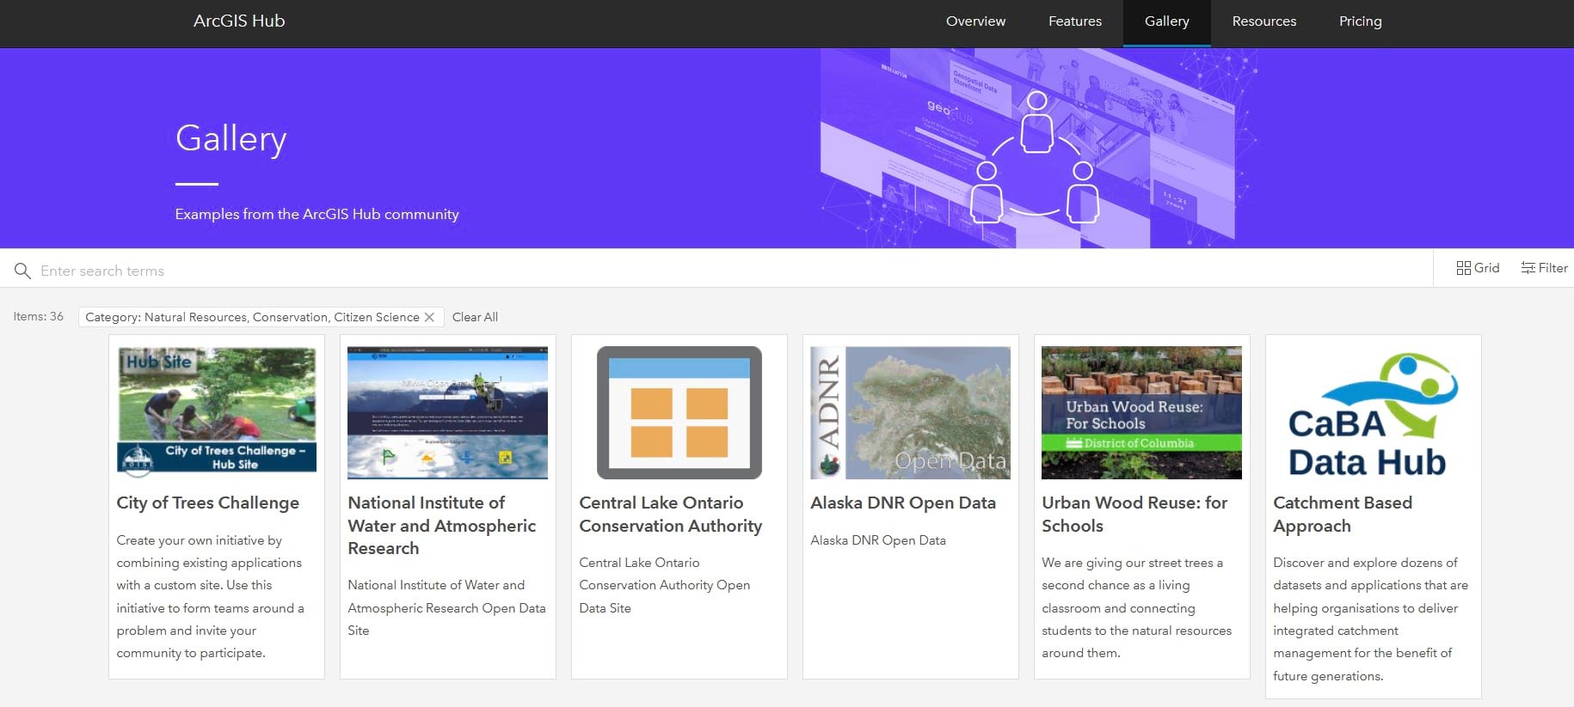Click the Gallery banner heading
1574x707 pixels.
(231, 138)
